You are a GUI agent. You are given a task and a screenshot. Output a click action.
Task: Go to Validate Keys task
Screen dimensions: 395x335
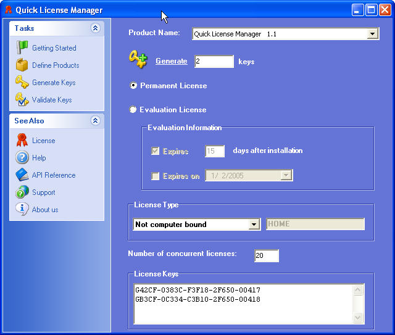pos(52,100)
